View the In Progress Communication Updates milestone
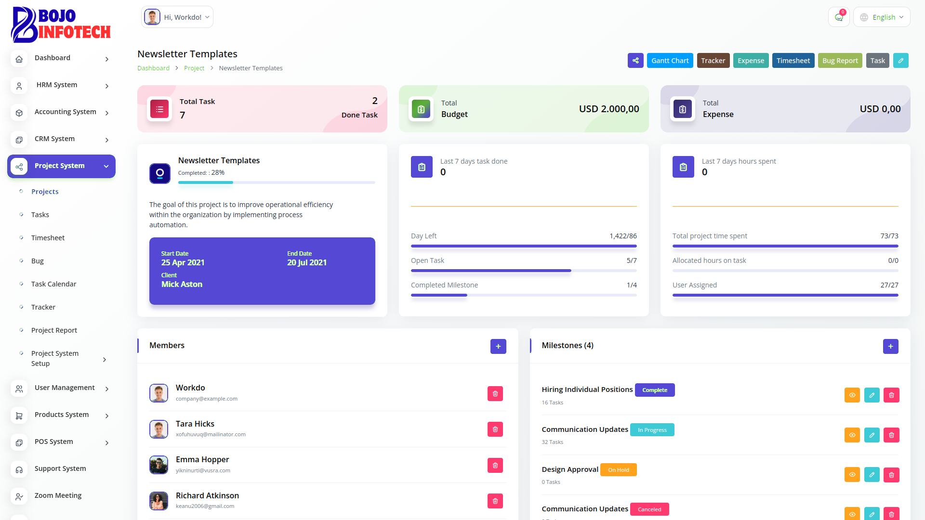This screenshot has height=520, width=925. pyautogui.click(x=852, y=435)
